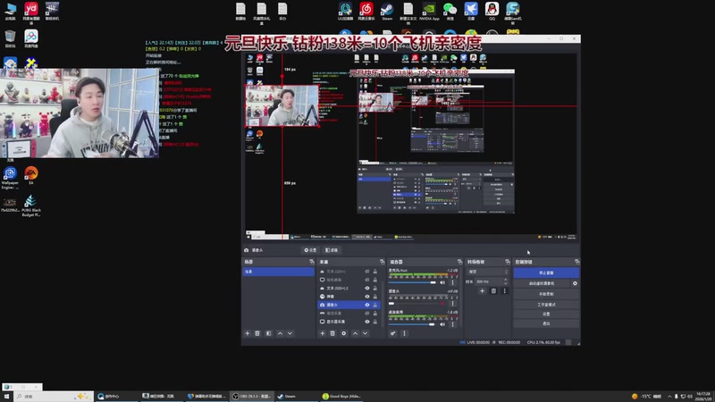The width and height of the screenshot is (715, 402).
Task: Move the scene down with the Scenes down arrow
Action: [290, 333]
